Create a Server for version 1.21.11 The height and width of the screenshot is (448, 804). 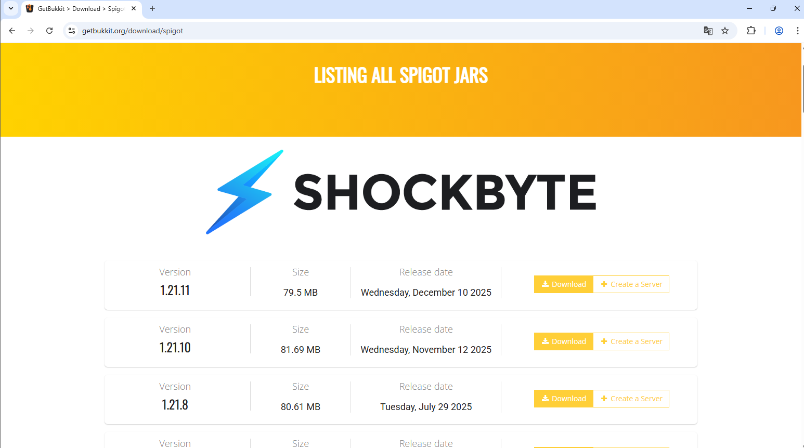(x=631, y=284)
